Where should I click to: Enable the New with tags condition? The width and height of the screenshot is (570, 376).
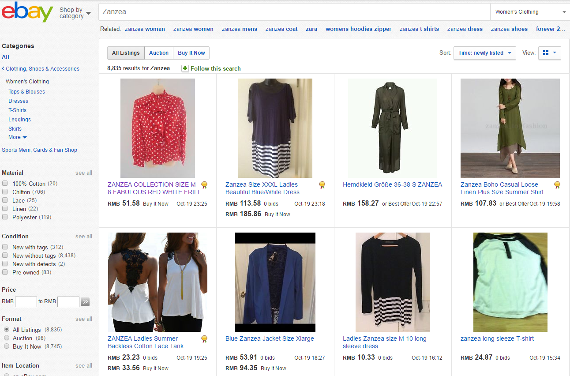(5, 247)
